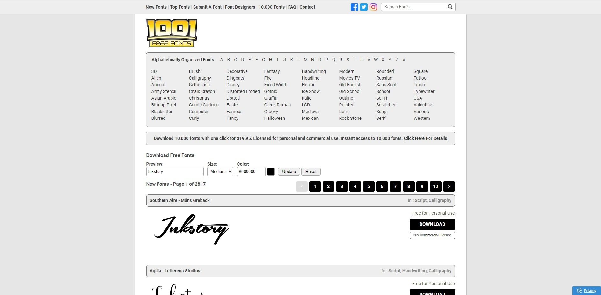
Task: Open the Twitter social icon
Action: 364,7
